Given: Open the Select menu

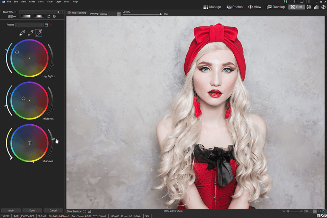Looking at the screenshot, I should [41, 2].
